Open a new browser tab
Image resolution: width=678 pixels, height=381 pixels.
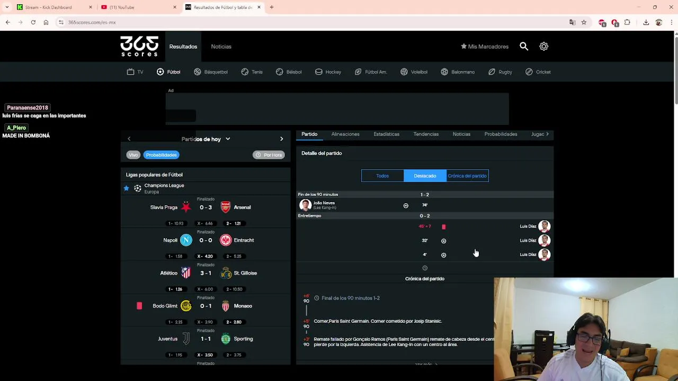click(x=271, y=7)
